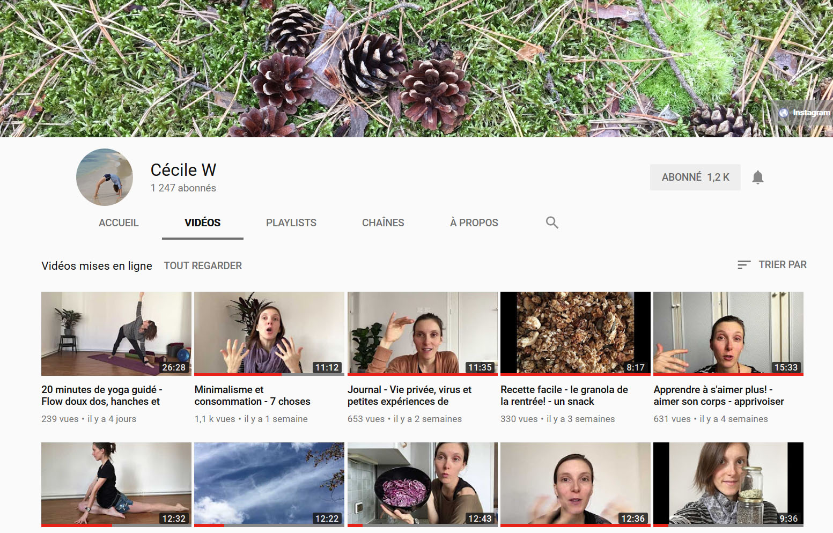This screenshot has height=533, width=833.
Task: Click the '1 247 abonnés' subscriber count
Action: point(183,188)
